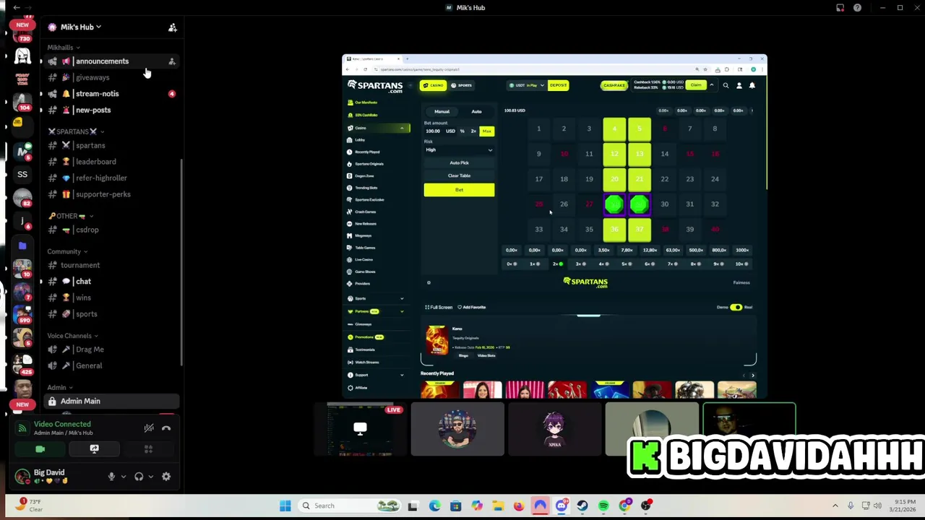Click the Spartans notification bell icon
Image resolution: width=925 pixels, height=520 pixels.
pos(752,85)
